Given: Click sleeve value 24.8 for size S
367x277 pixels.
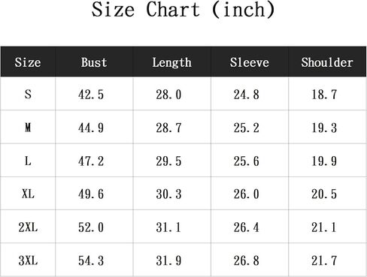Looking at the screenshot, I should point(246,95).
